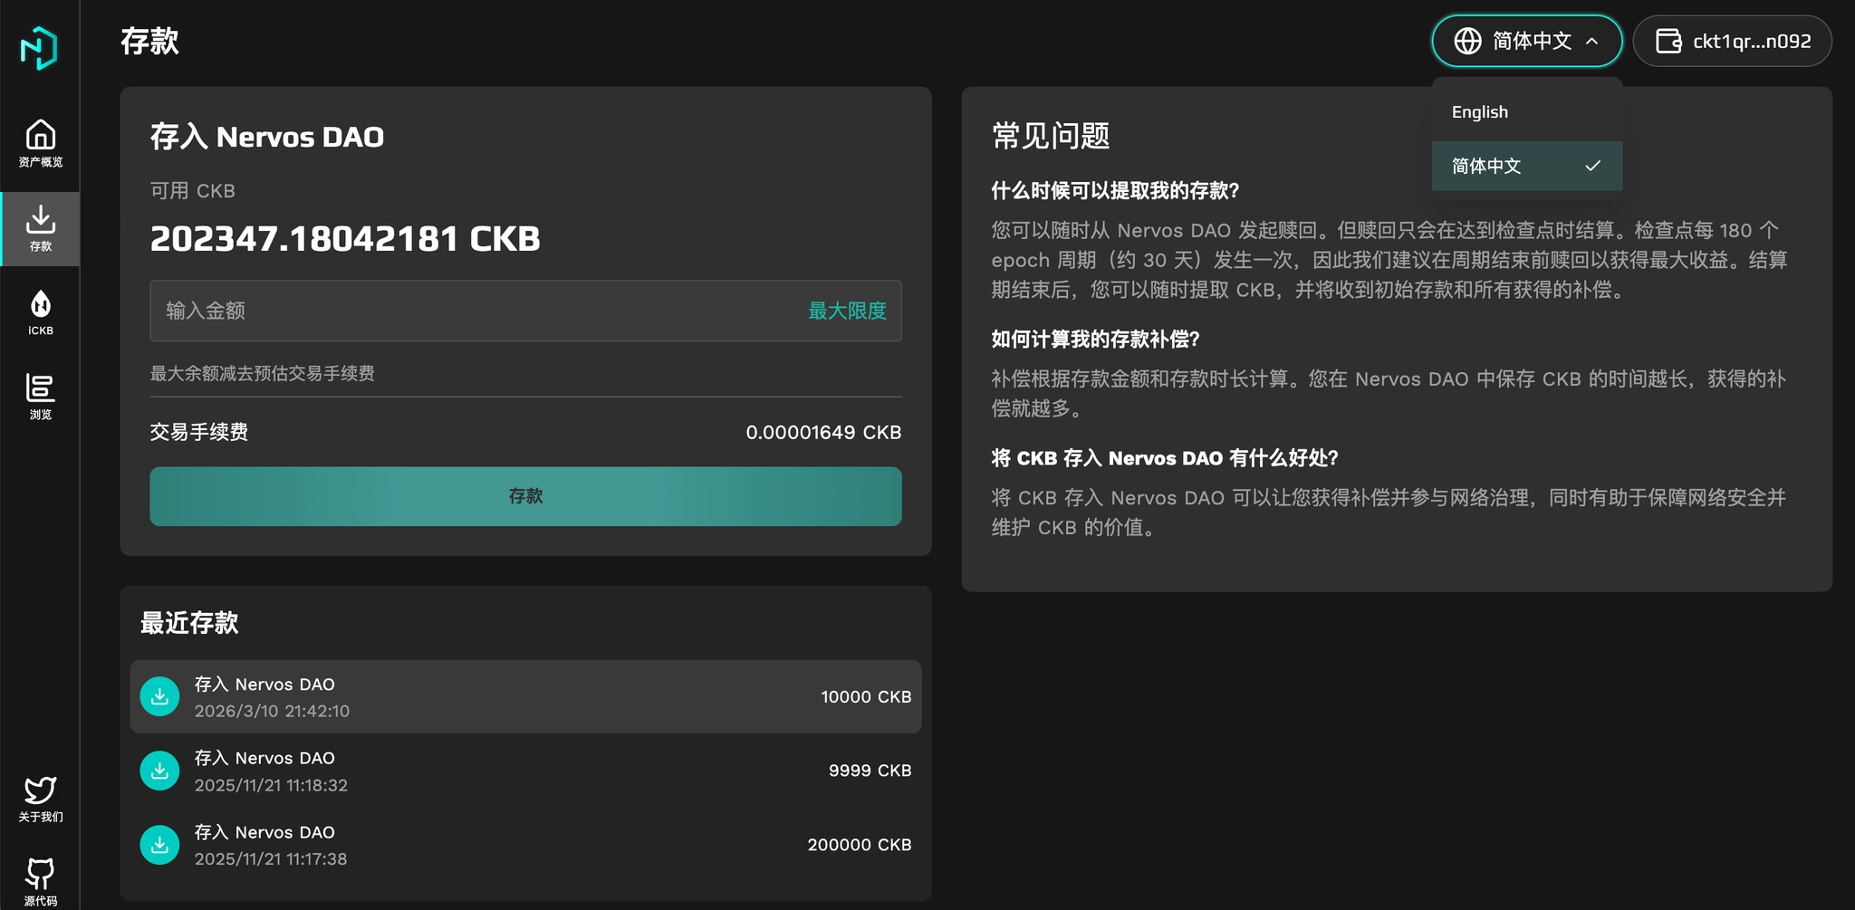Screen dimensions: 1855x910
Task: Open the ckt1qr...n092 wallet button
Action: [x=1732, y=41]
